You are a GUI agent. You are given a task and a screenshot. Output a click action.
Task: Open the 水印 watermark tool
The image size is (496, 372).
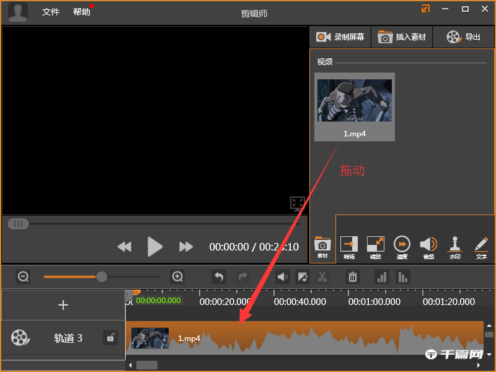point(455,246)
